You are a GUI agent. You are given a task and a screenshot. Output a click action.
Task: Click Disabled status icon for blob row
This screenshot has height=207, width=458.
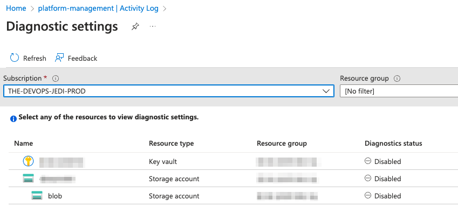[368, 196]
